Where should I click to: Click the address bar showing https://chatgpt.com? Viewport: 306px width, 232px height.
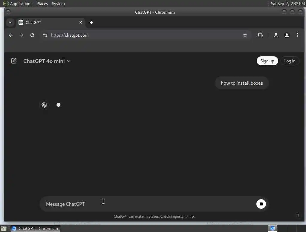coord(145,35)
